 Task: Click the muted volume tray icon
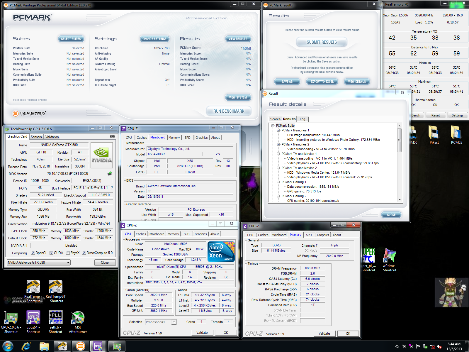click(439, 346)
